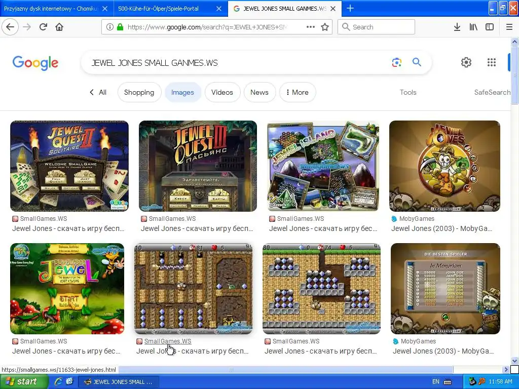Screen dimensions: 519x389
Task: Open the Jewel Jones skeleton explorer thumbnail
Action: 444,166
